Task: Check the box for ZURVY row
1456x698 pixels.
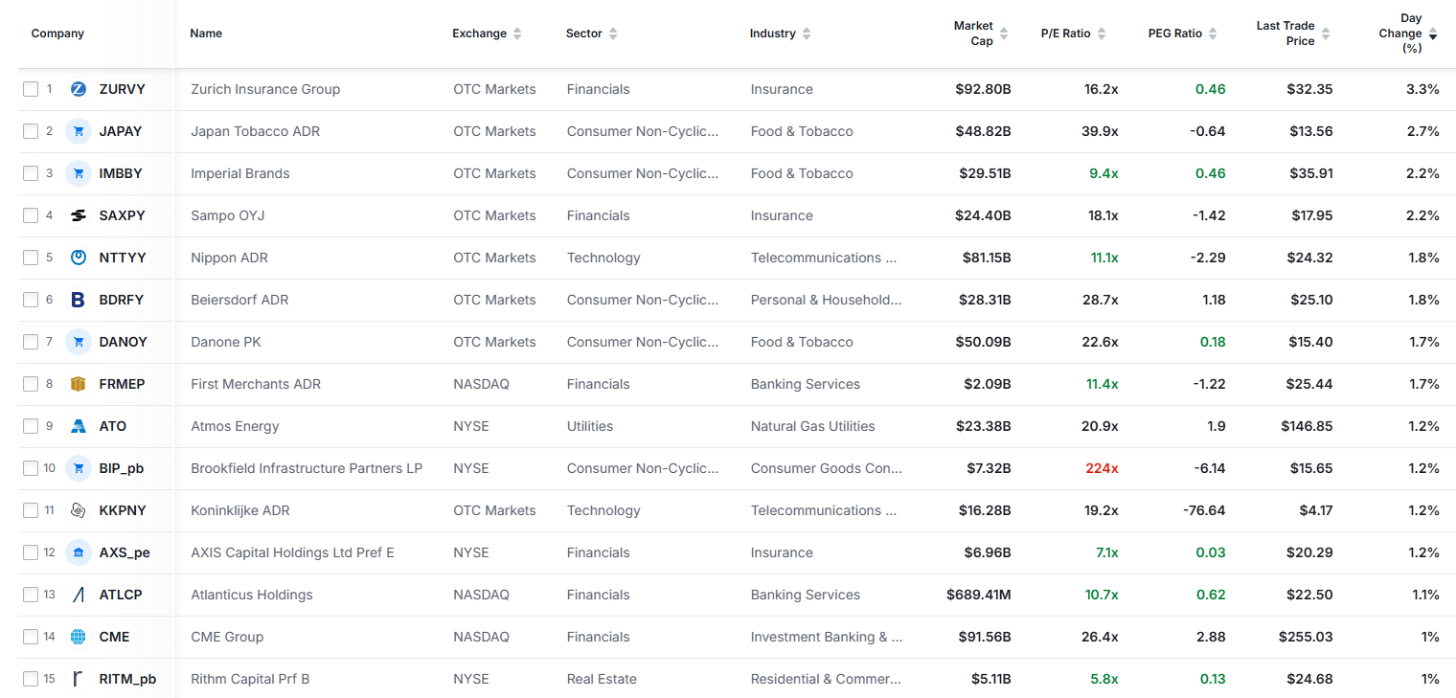Action: [x=31, y=89]
